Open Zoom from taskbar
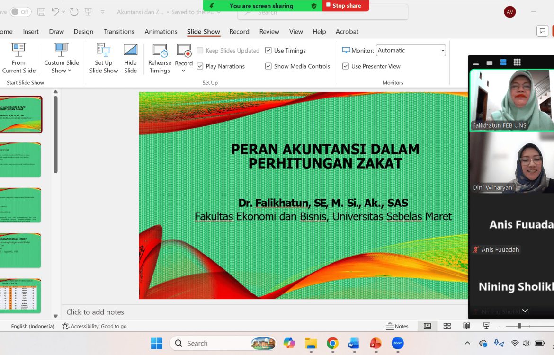554x355 pixels. [398, 343]
